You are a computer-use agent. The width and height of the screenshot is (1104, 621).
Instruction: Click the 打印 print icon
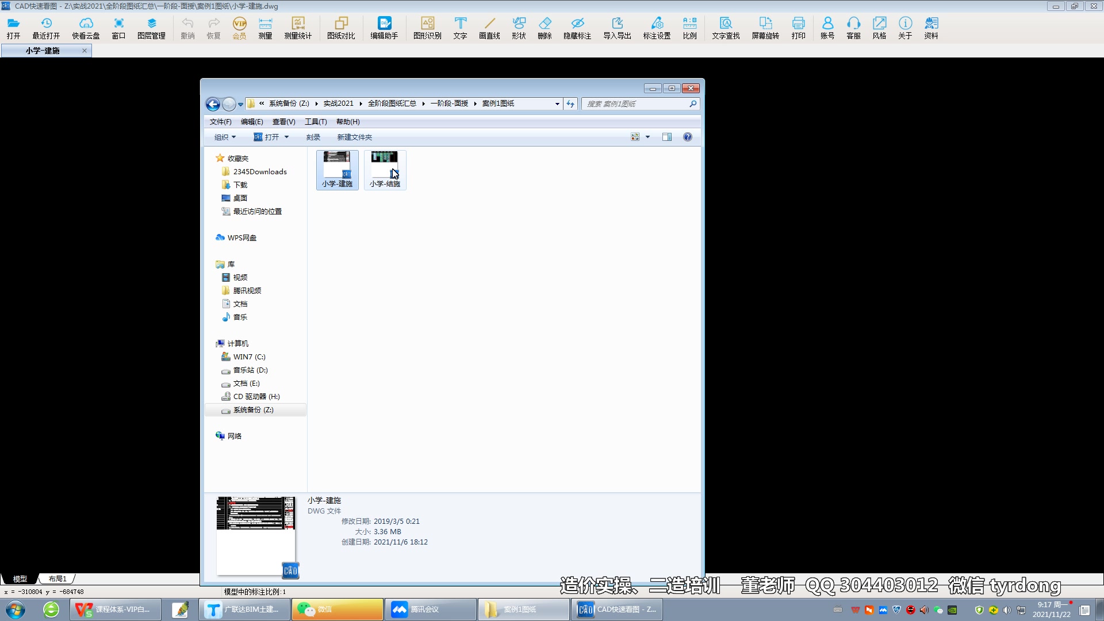(798, 28)
